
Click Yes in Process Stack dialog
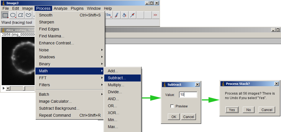click(x=232, y=110)
